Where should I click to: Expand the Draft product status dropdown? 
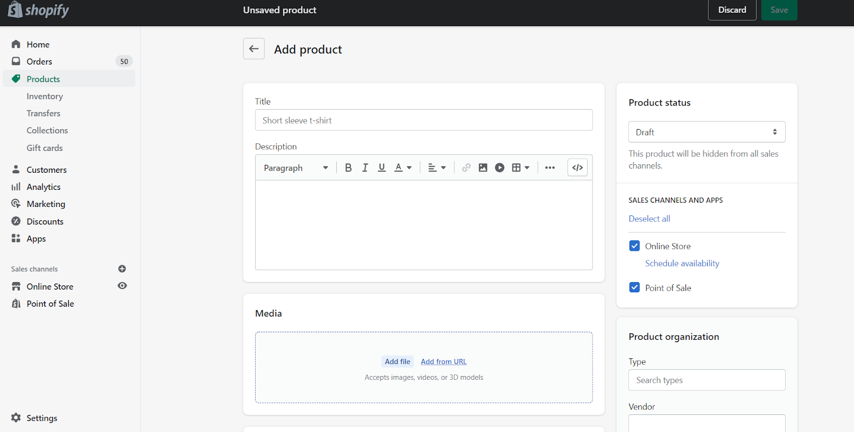click(706, 132)
